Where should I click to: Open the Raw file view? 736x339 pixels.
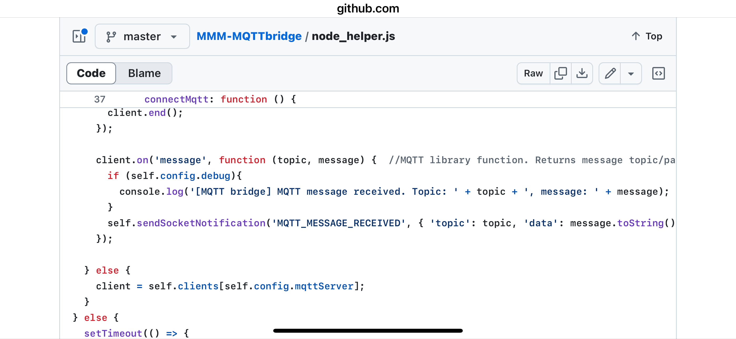point(533,73)
